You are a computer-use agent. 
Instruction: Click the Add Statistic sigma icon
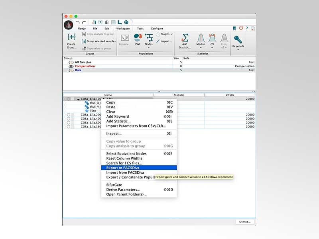185,38
